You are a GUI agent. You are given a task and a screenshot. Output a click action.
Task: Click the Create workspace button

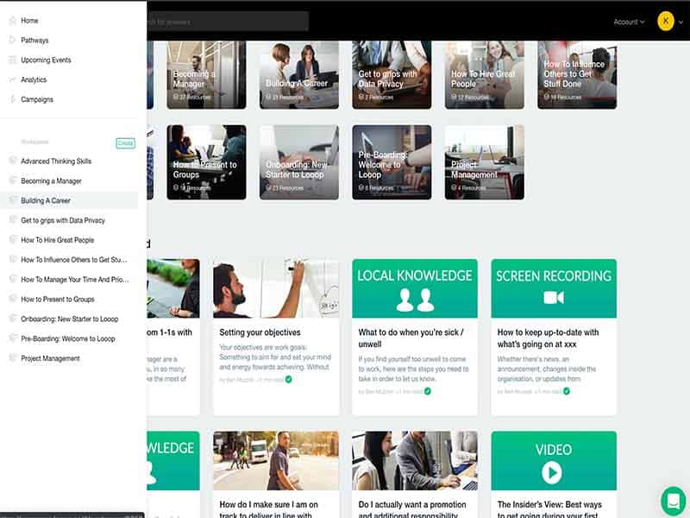click(125, 143)
